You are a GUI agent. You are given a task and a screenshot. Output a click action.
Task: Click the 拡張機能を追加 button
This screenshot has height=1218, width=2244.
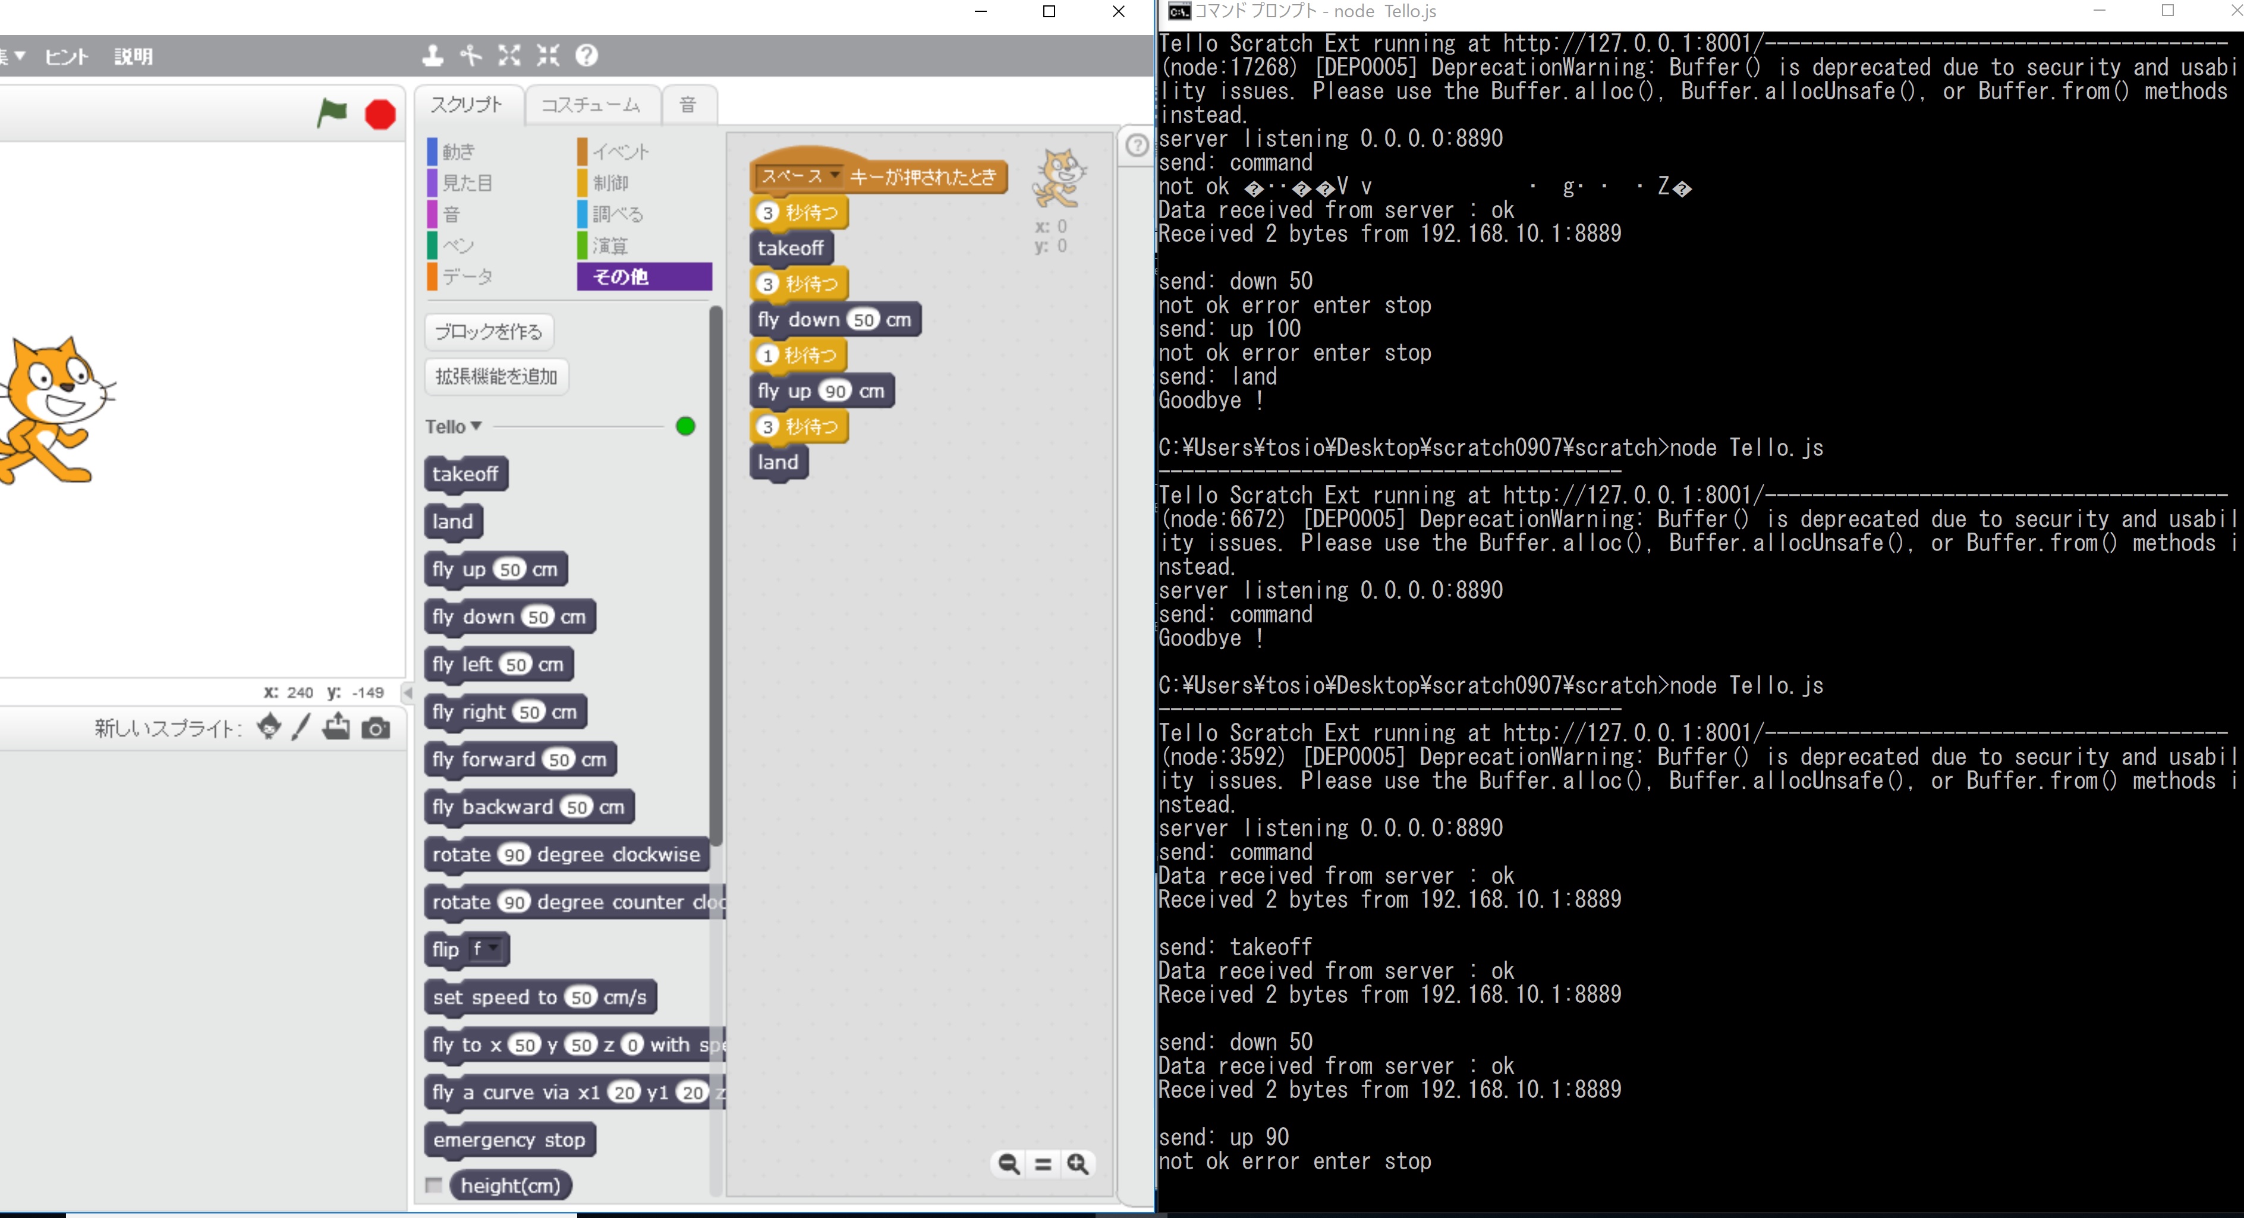pos(496,376)
